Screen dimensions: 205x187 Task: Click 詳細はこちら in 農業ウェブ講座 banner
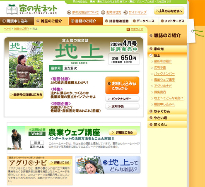(x=123, y=132)
